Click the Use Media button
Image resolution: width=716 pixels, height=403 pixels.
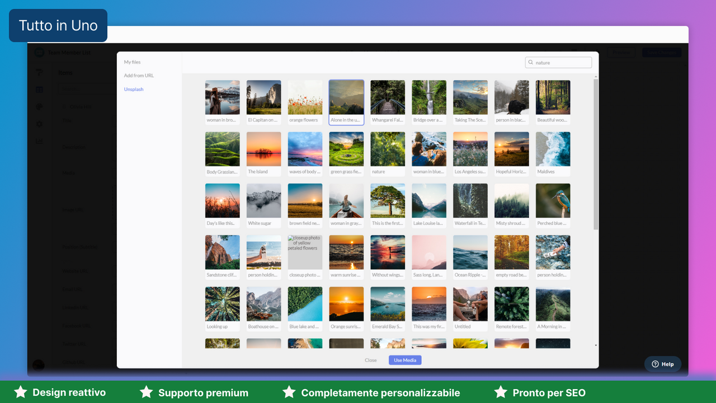pyautogui.click(x=405, y=360)
